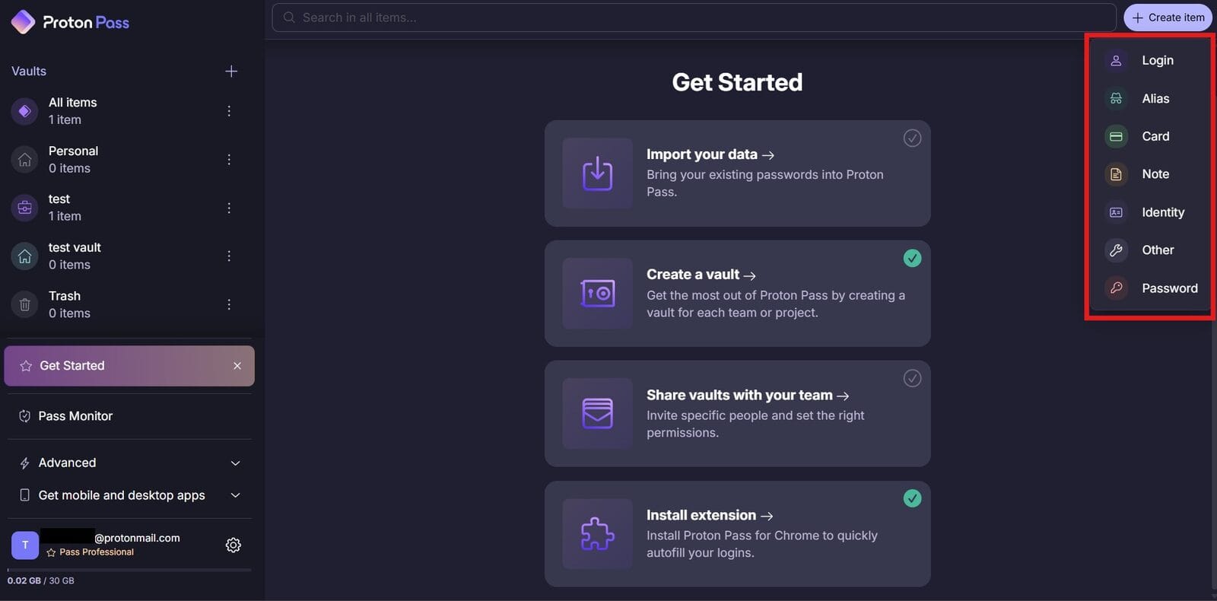This screenshot has height=601, width=1217.
Task: Click the Personal vault home icon
Action: point(24,160)
